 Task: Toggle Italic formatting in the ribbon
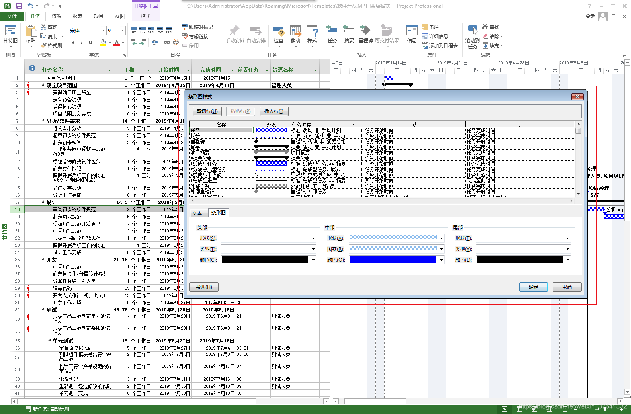click(82, 43)
